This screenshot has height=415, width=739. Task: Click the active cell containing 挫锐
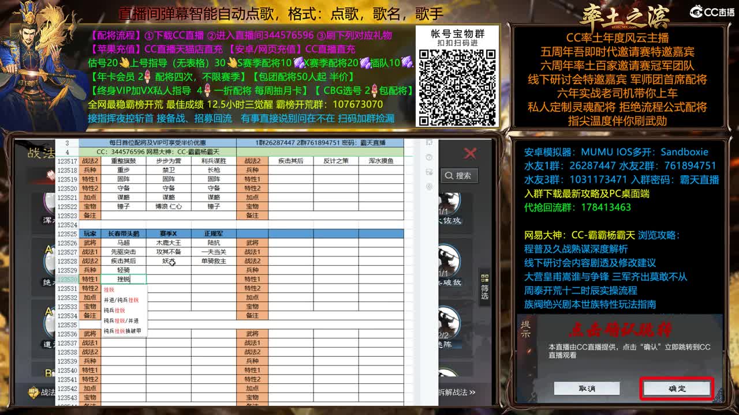[x=124, y=279]
